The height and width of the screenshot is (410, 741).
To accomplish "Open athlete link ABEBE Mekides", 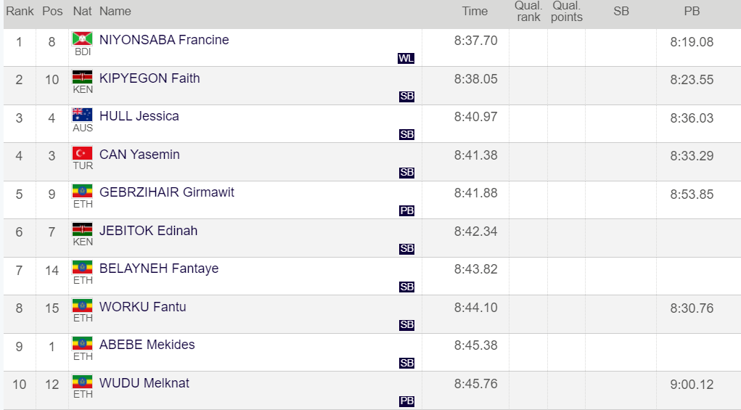I will pyautogui.click(x=147, y=345).
